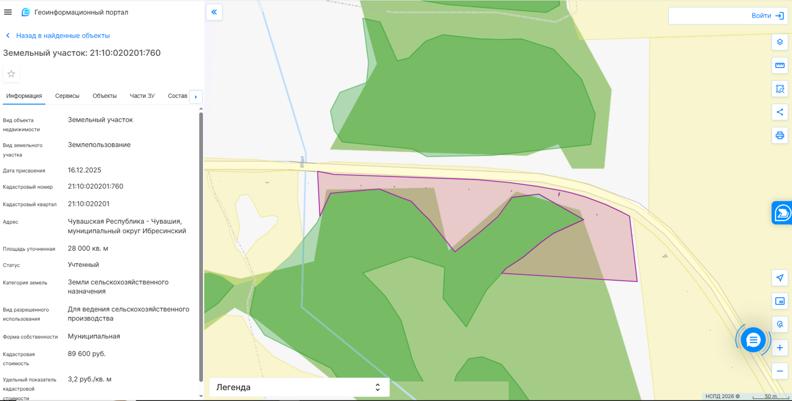Zoom out on the map

click(x=780, y=371)
